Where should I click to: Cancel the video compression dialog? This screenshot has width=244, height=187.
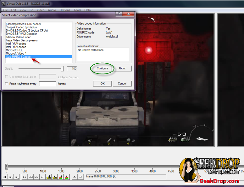[x=122, y=84]
